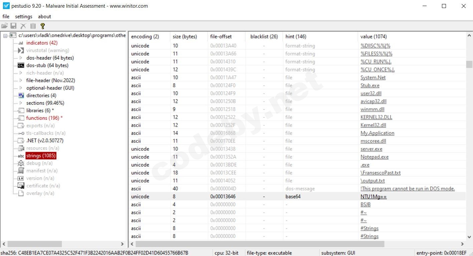Click the libraries tree icon
Screen dimensions: 473x256
click(x=21, y=111)
